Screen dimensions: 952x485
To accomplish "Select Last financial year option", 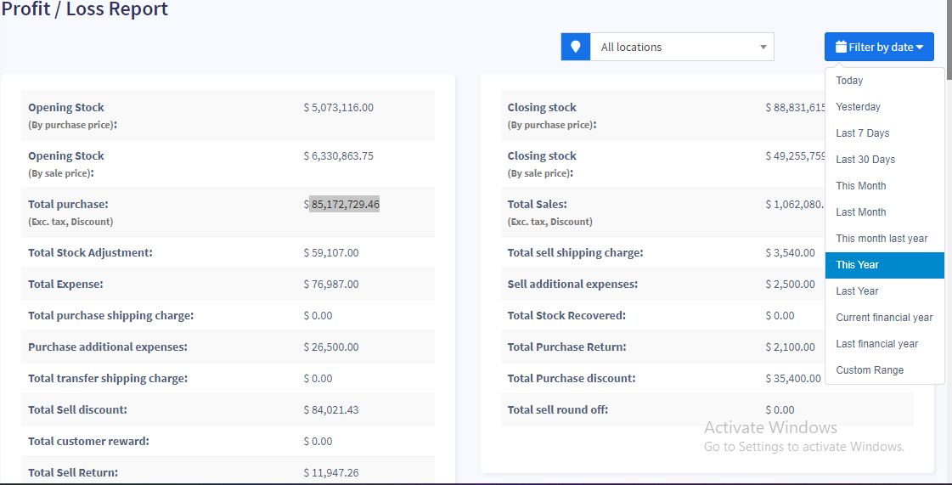I will [x=885, y=344].
